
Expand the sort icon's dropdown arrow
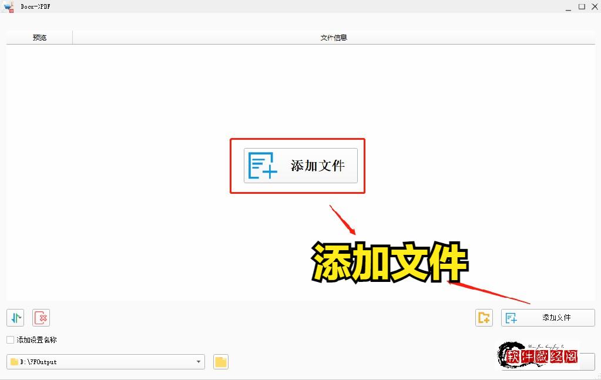21,321
